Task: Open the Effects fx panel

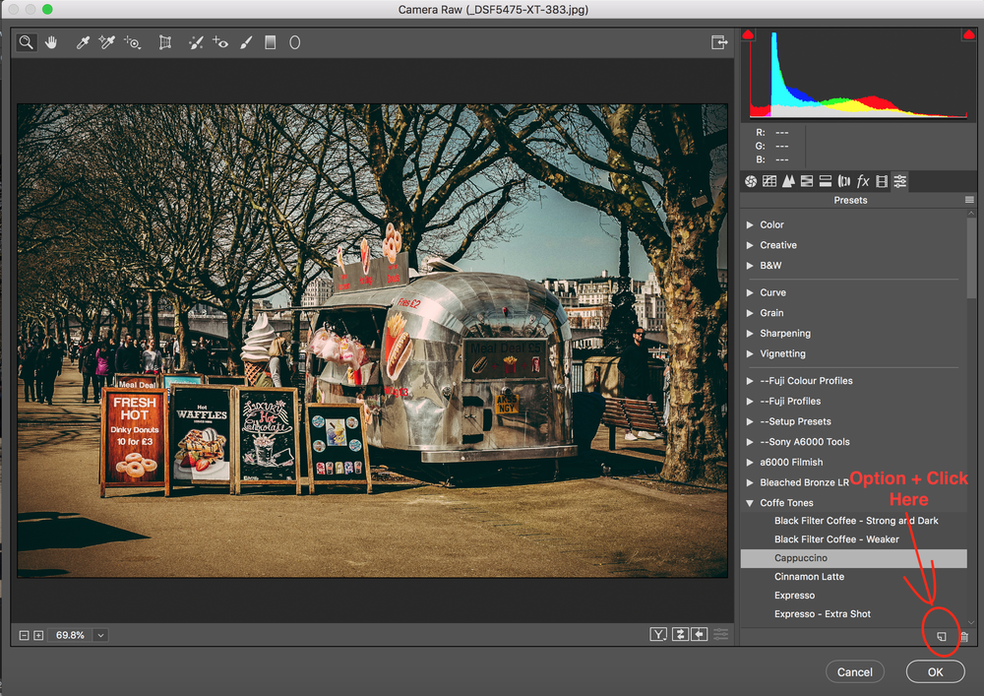Action: 863,181
